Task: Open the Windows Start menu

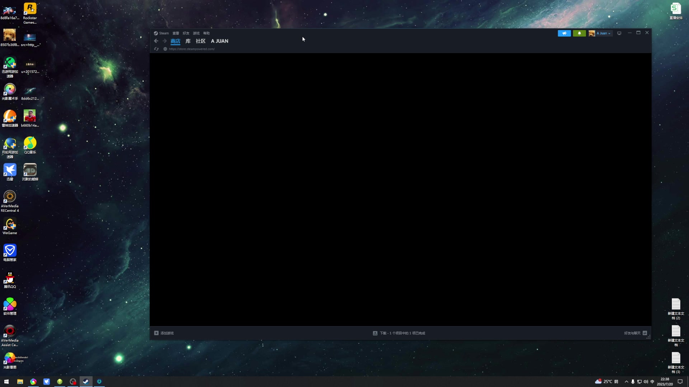Action: click(6, 382)
